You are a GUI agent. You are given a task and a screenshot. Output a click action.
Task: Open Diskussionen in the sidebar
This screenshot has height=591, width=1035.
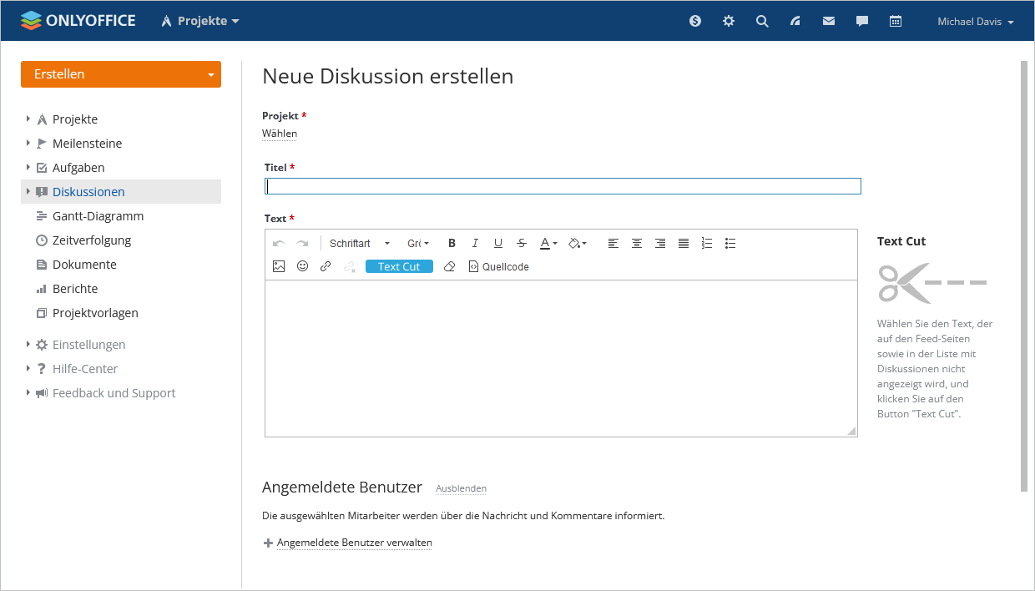[x=88, y=192]
